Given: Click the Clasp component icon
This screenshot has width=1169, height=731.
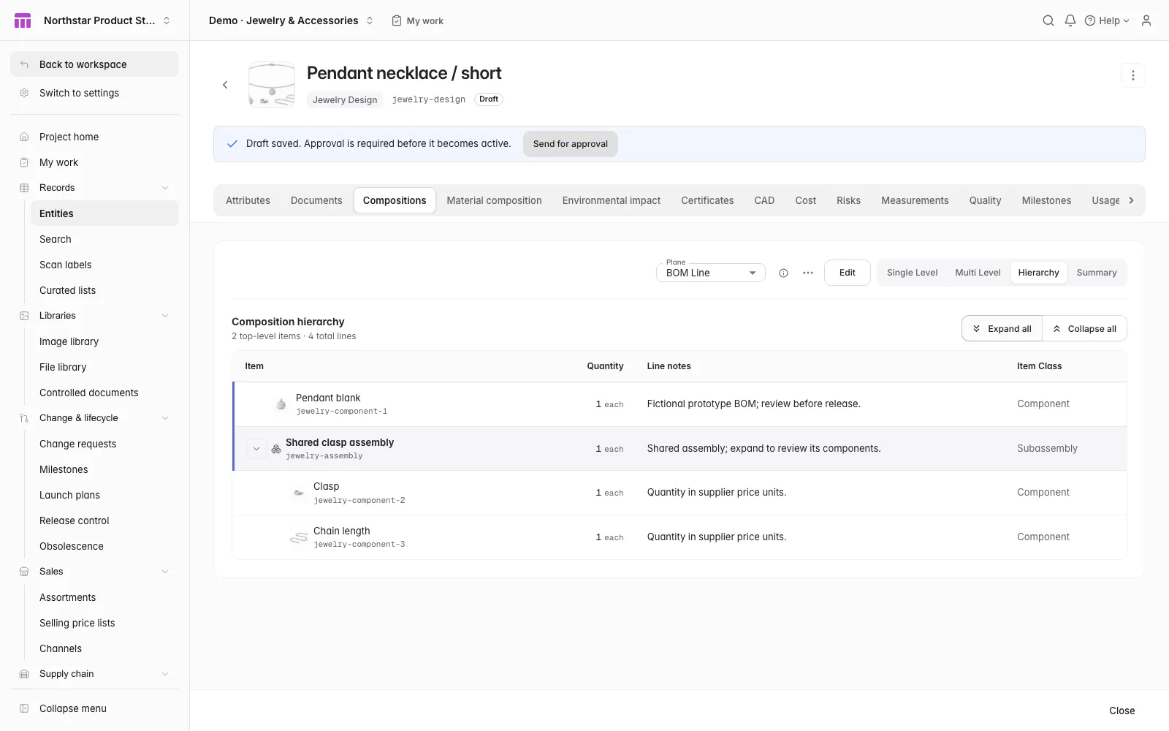Looking at the screenshot, I should pos(299,493).
